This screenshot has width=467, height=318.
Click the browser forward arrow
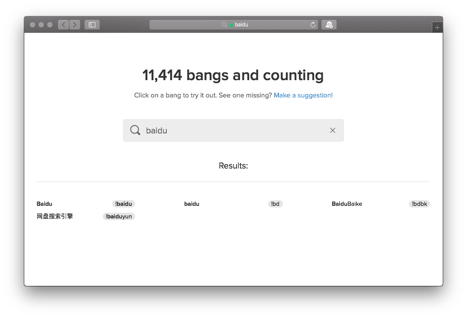[75, 25]
